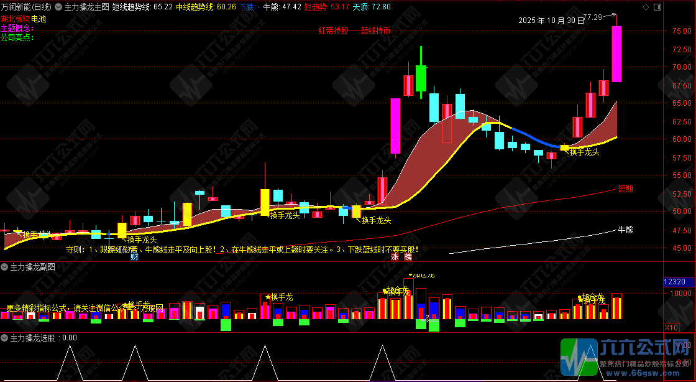Click the 湖北板块 sector link
696x382 pixels.
tap(16, 19)
